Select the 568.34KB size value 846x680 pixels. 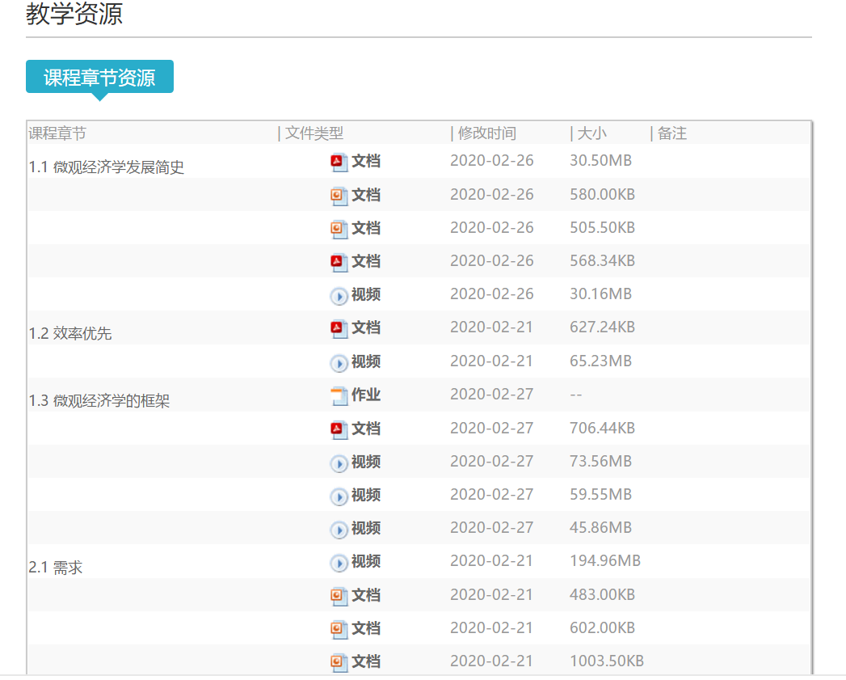[x=602, y=261]
